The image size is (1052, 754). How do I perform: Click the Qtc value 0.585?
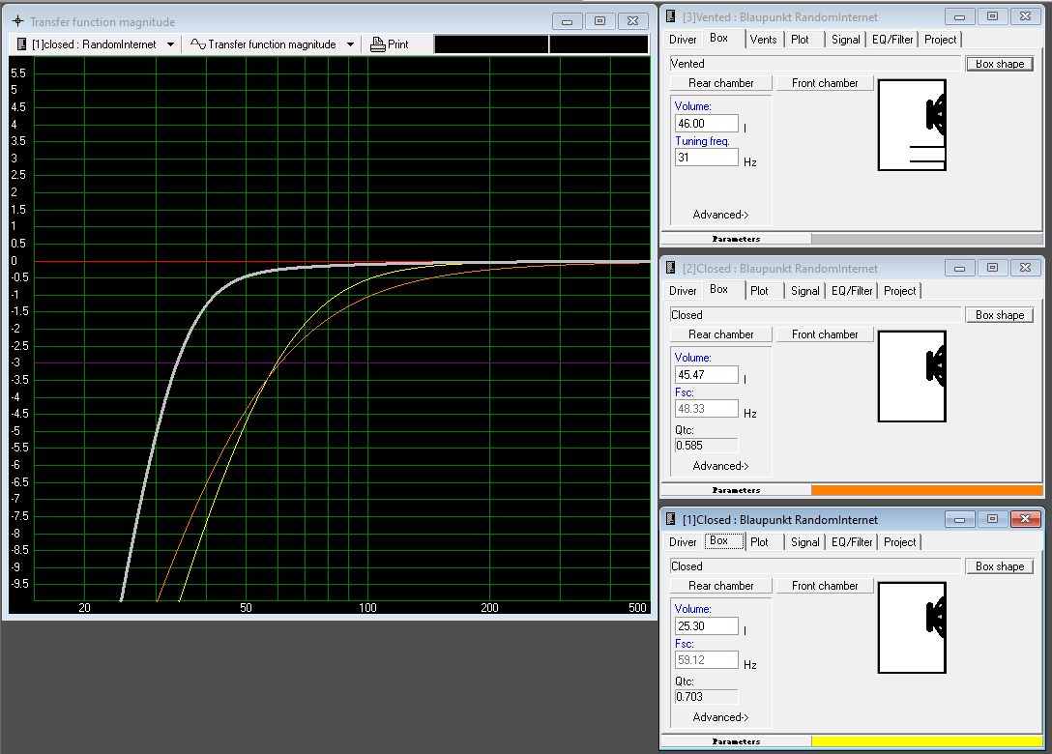pyautogui.click(x=707, y=446)
